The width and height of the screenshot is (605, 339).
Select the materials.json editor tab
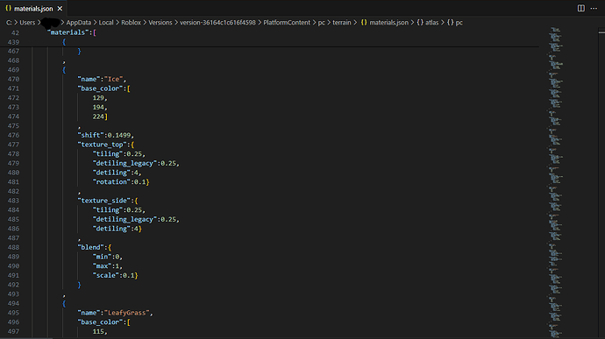click(x=33, y=8)
